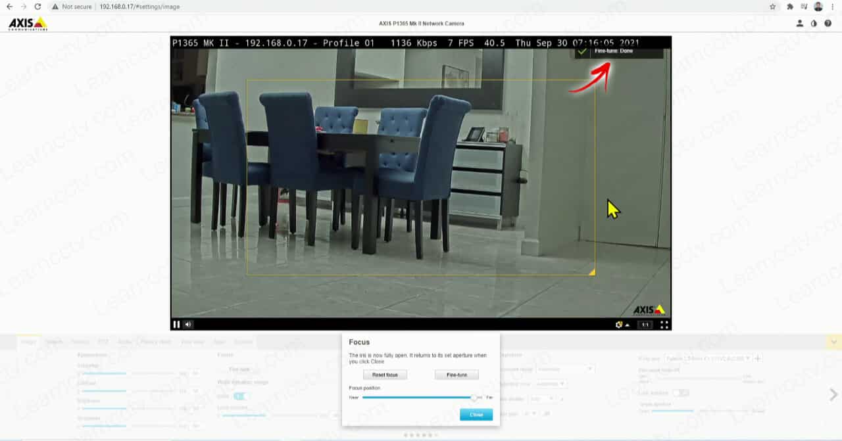
Task: Open Axis user account icon
Action: [800, 24]
